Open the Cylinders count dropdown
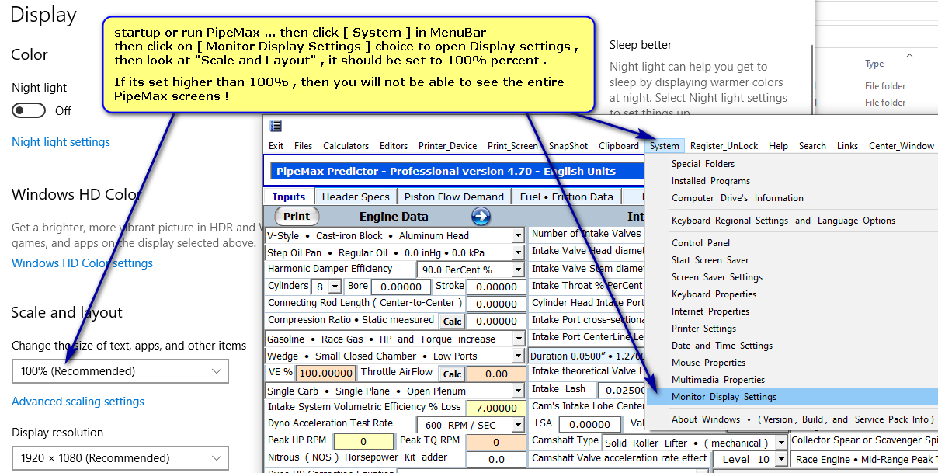Viewport: 938px width, 473px height. (x=335, y=287)
